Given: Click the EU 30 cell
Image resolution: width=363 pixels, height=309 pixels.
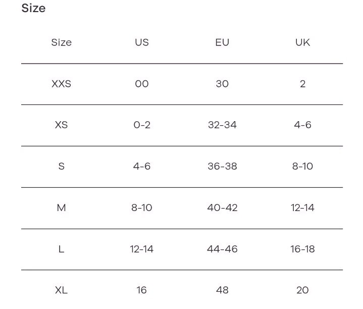Looking at the screenshot, I should (222, 84).
